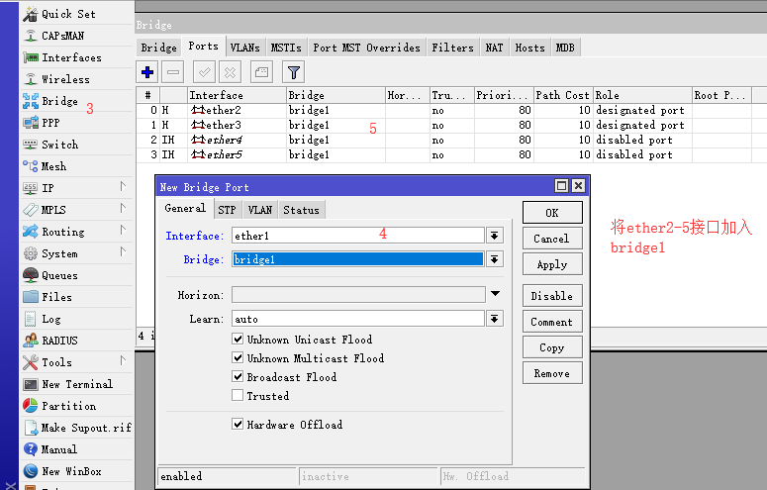767x490 pixels.
Task: Open the STP tab in dialog
Action: click(x=227, y=210)
